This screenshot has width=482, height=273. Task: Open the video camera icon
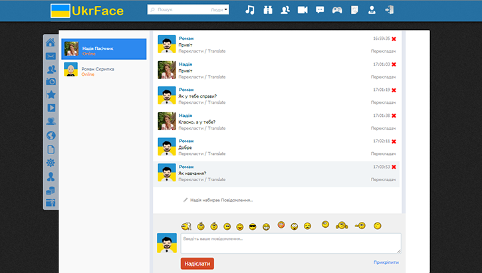click(x=302, y=10)
